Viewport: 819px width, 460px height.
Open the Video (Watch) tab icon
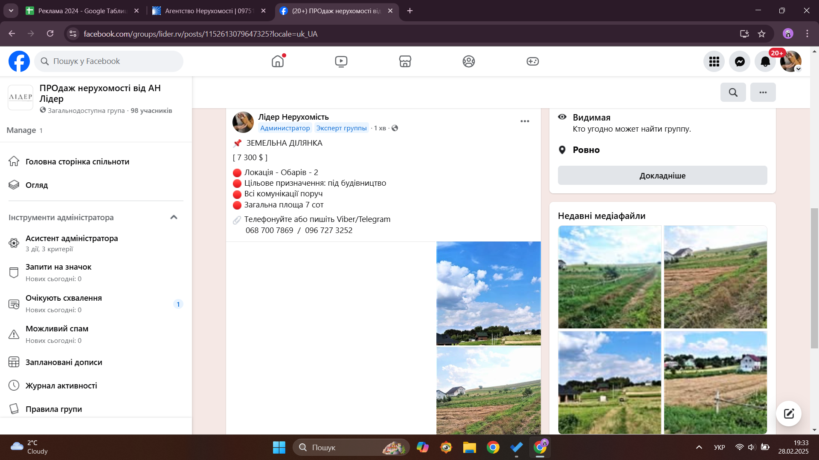pos(341,61)
